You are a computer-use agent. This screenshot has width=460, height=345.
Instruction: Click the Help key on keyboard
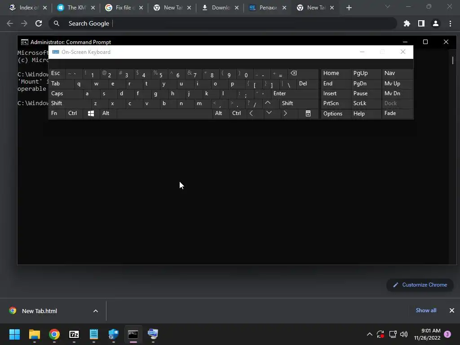pos(366,114)
